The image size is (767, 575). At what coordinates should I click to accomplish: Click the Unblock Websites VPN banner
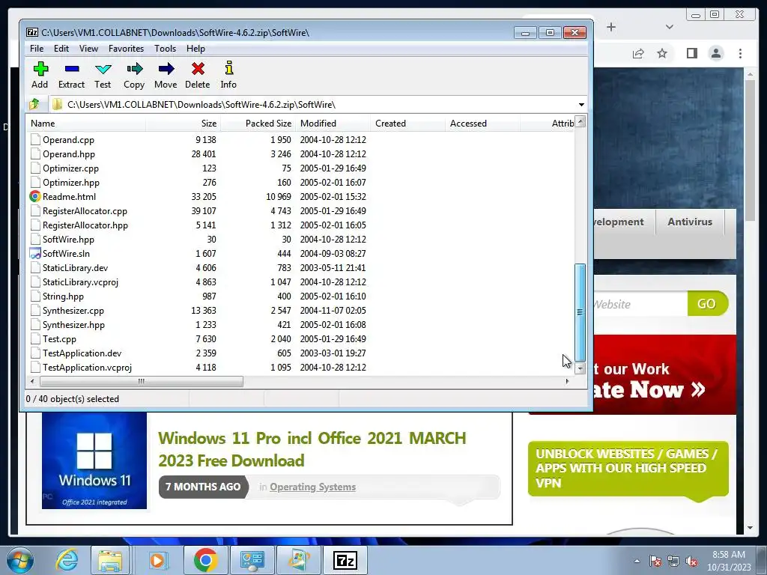tap(628, 469)
